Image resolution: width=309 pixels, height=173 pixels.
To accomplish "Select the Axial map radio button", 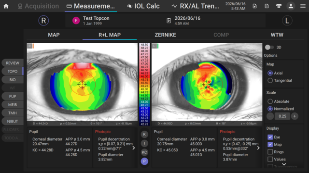I will 270,73.
